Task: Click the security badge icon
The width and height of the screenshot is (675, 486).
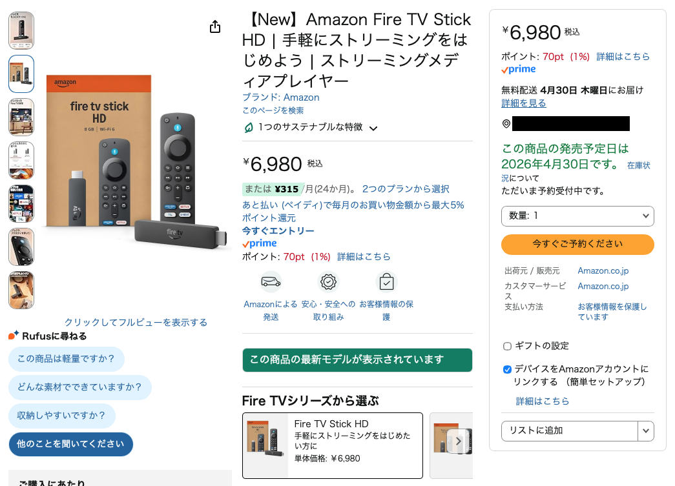Action: click(x=329, y=282)
